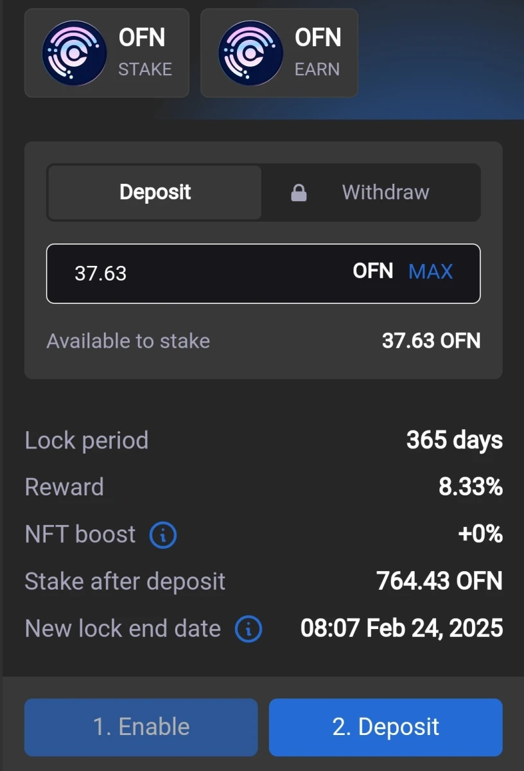Image resolution: width=524 pixels, height=771 pixels.
Task: Select the OFN STAKE card
Action: coord(107,53)
